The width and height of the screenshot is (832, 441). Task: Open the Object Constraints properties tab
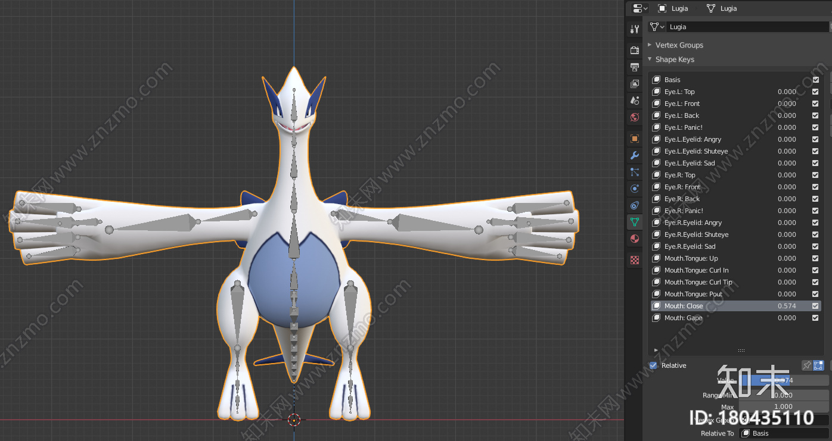pyautogui.click(x=635, y=205)
